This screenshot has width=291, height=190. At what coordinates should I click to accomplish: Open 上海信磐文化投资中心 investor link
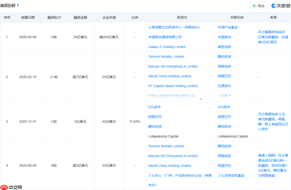(x=174, y=27)
